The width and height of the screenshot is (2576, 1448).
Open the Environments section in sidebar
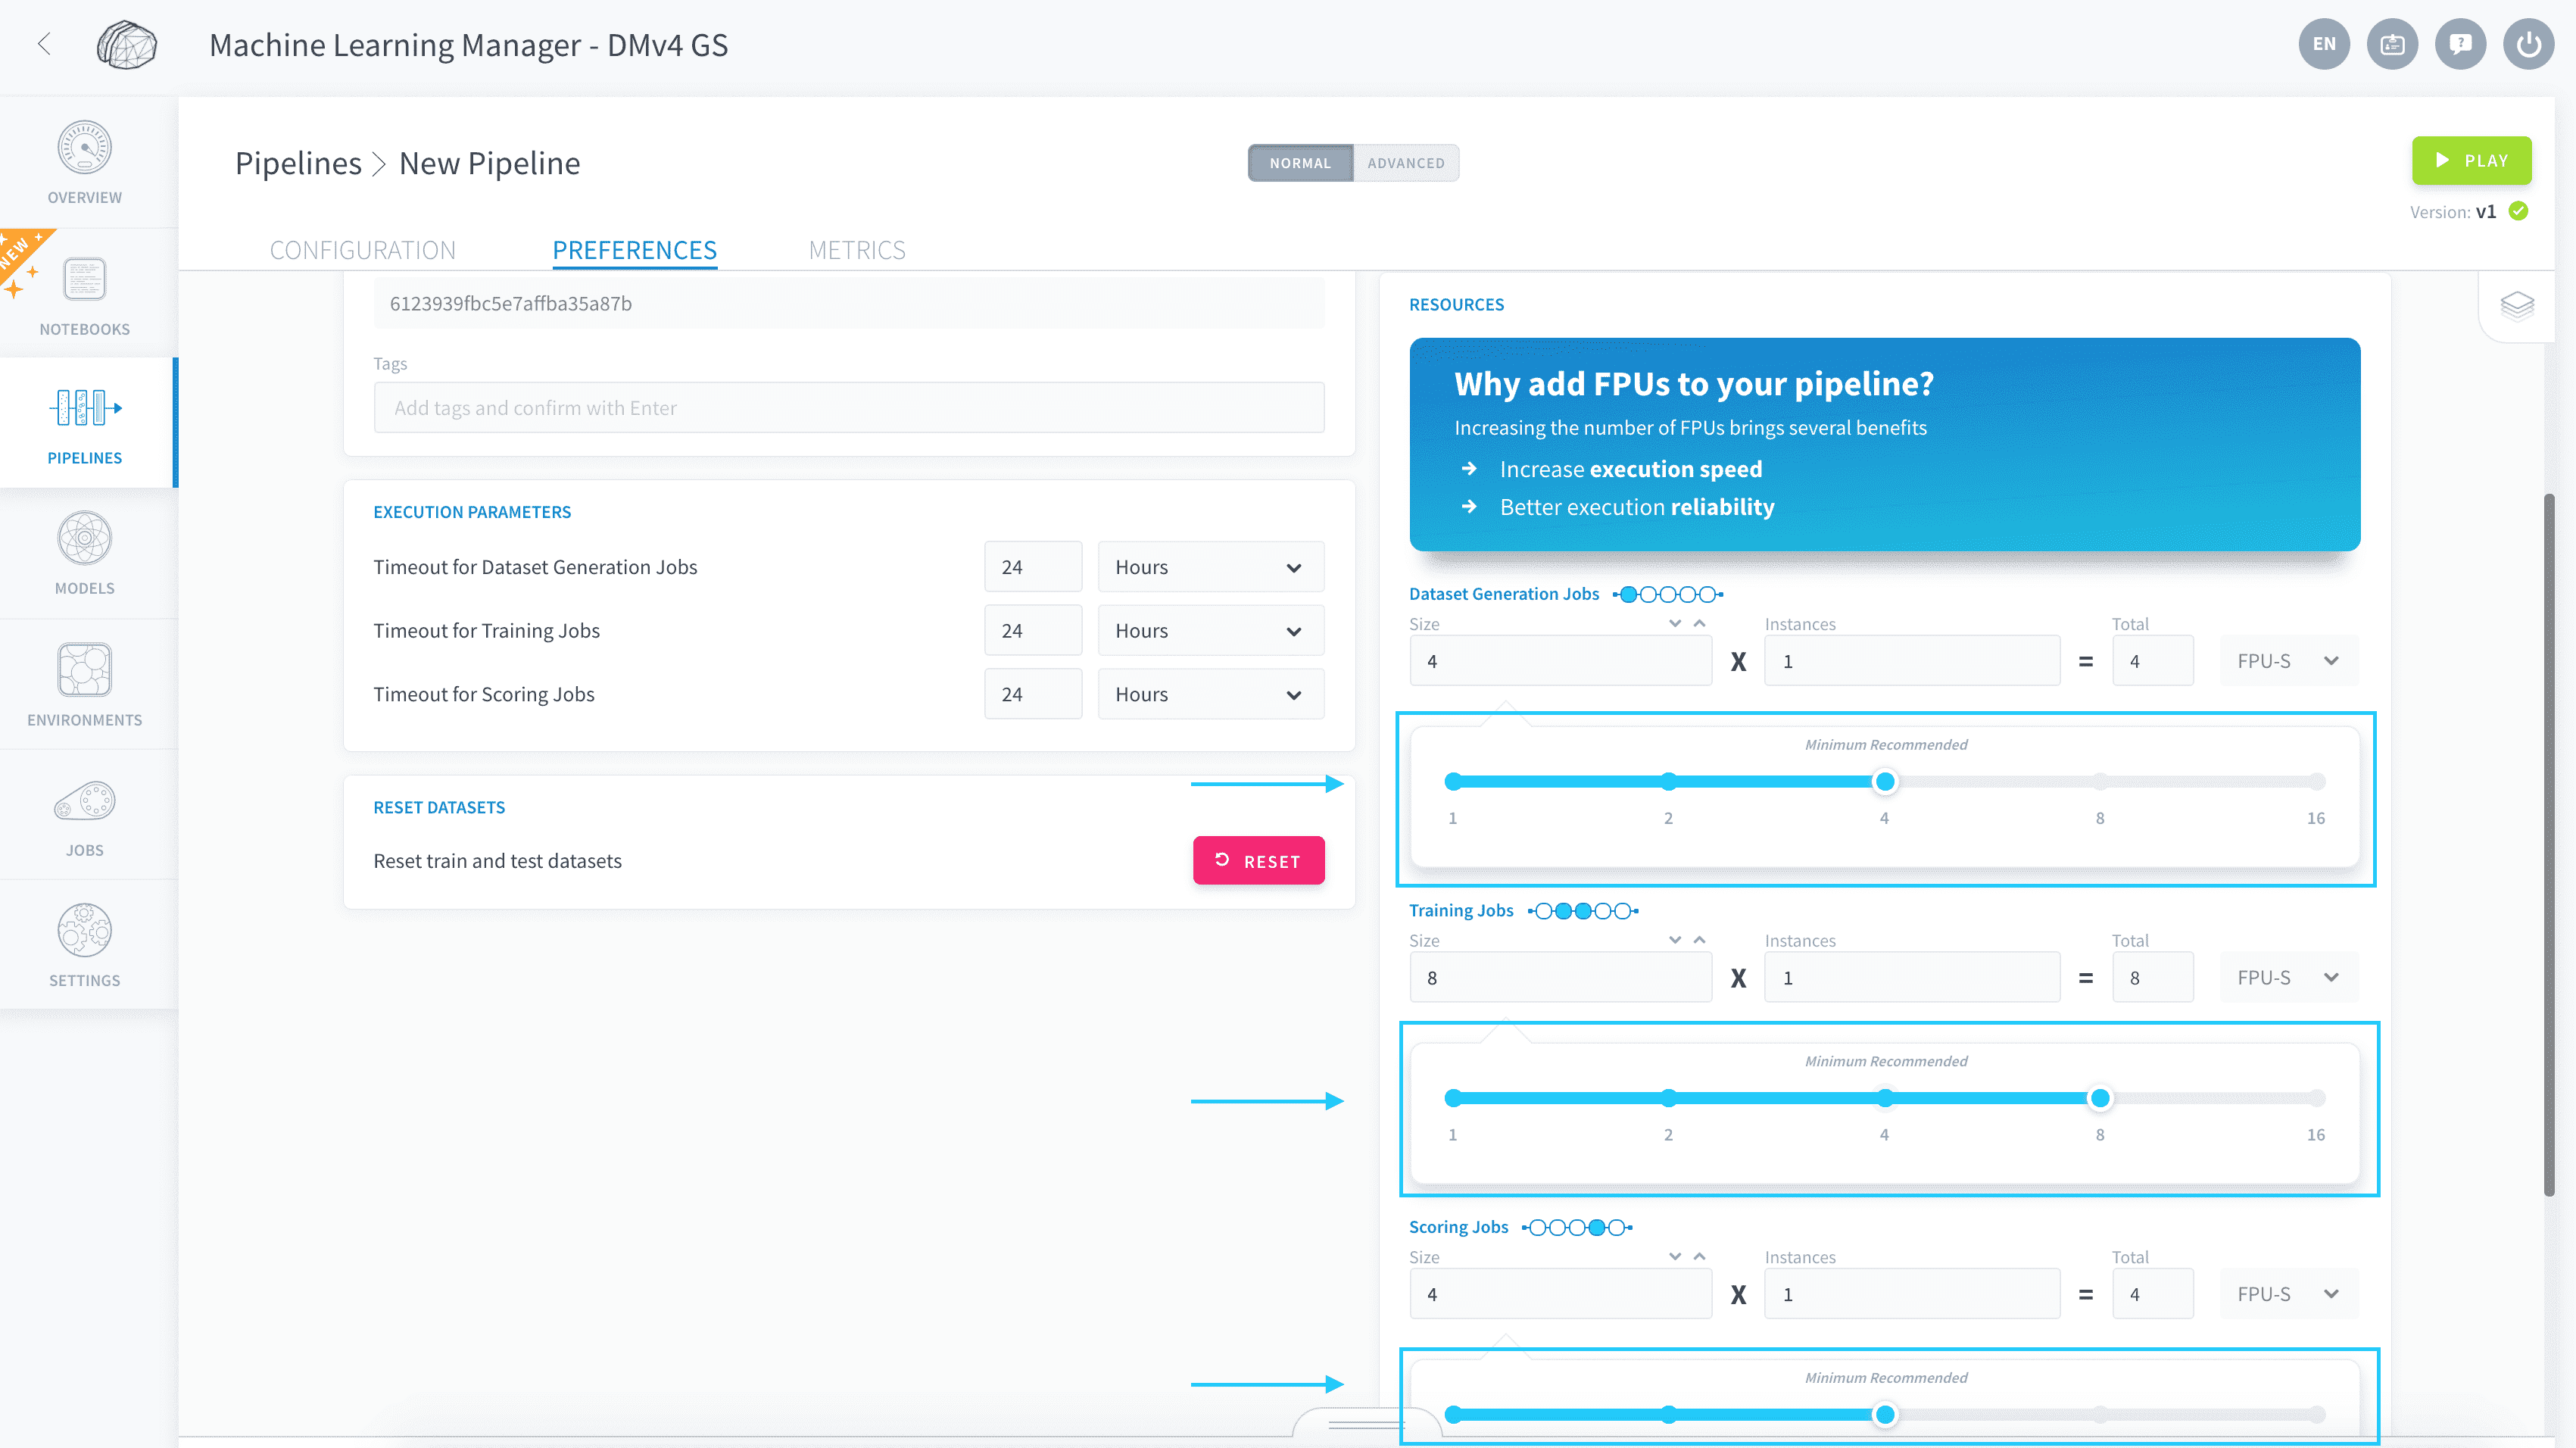(x=85, y=685)
